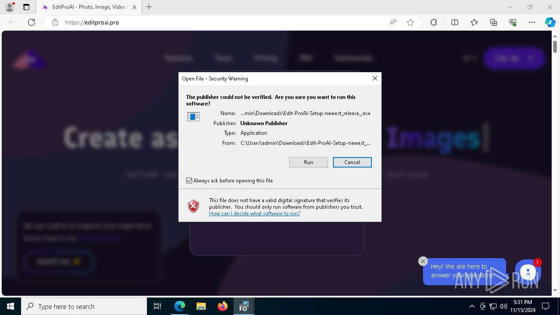The image size is (560, 315).
Task: Open notification center icon
Action: tap(546, 306)
